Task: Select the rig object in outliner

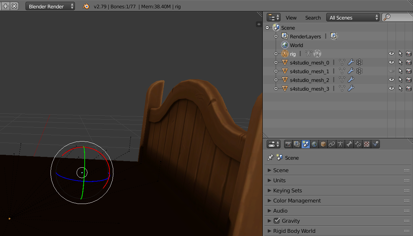Action: [293, 54]
